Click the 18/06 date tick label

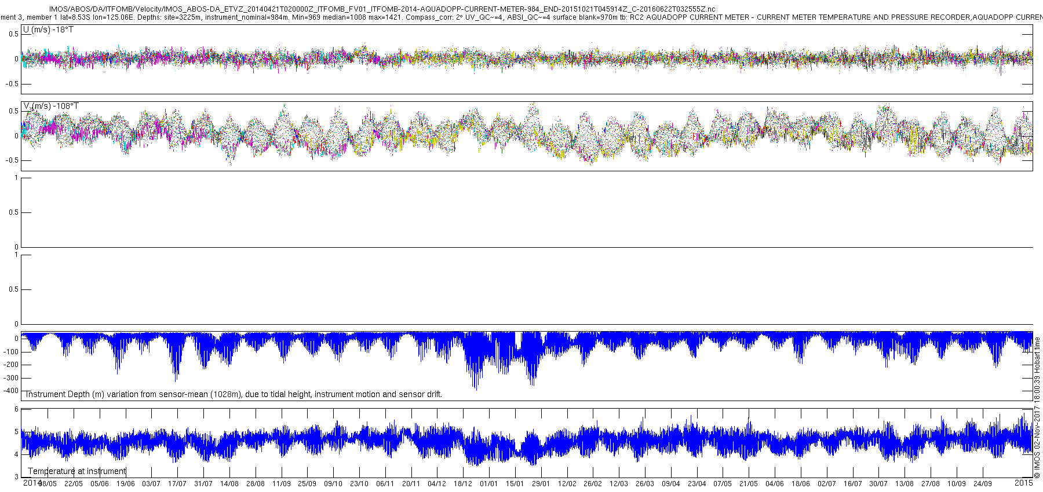[801, 484]
